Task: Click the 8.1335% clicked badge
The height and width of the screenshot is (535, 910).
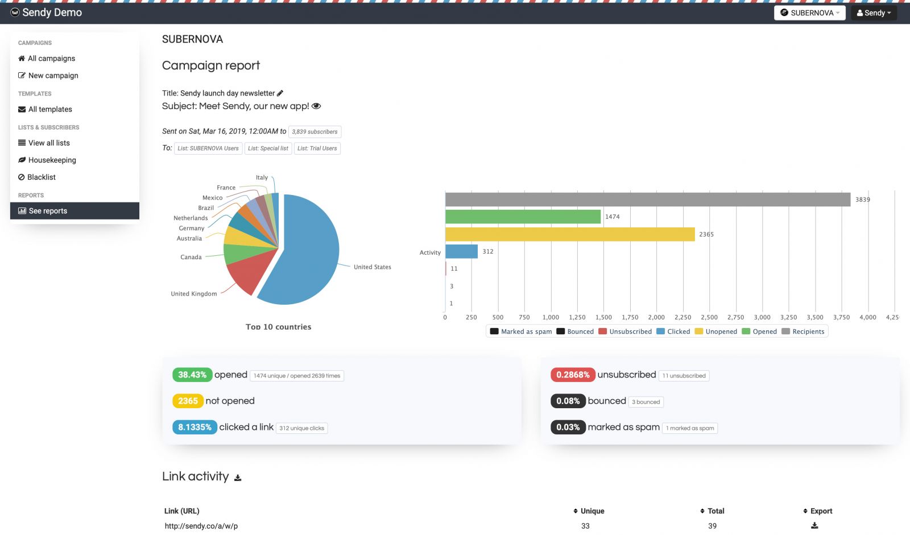Action: [195, 427]
